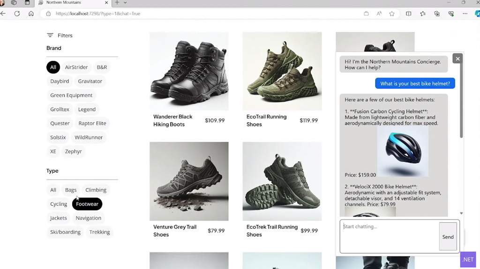Image resolution: width=480 pixels, height=269 pixels.
Task: Show Navigation product type
Action: 89,218
